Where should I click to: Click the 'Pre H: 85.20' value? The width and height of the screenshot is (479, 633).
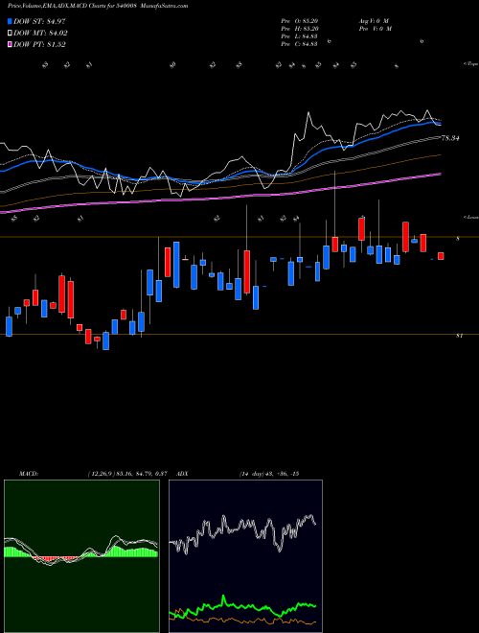coord(300,29)
